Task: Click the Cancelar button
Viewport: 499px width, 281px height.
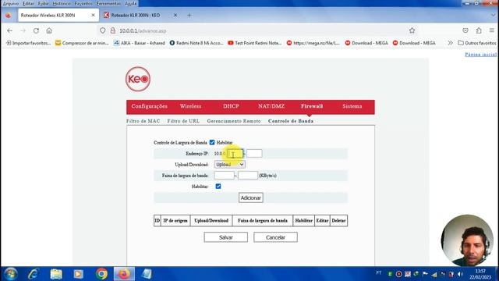Action: 275,237
